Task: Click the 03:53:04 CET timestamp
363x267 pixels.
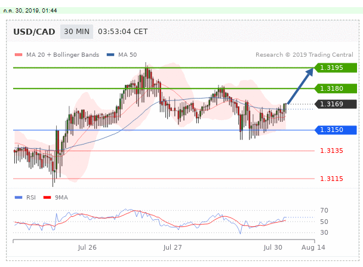Action: pos(123,32)
